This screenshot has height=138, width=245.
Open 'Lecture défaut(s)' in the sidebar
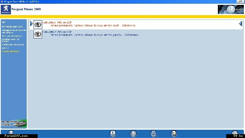click(11, 51)
